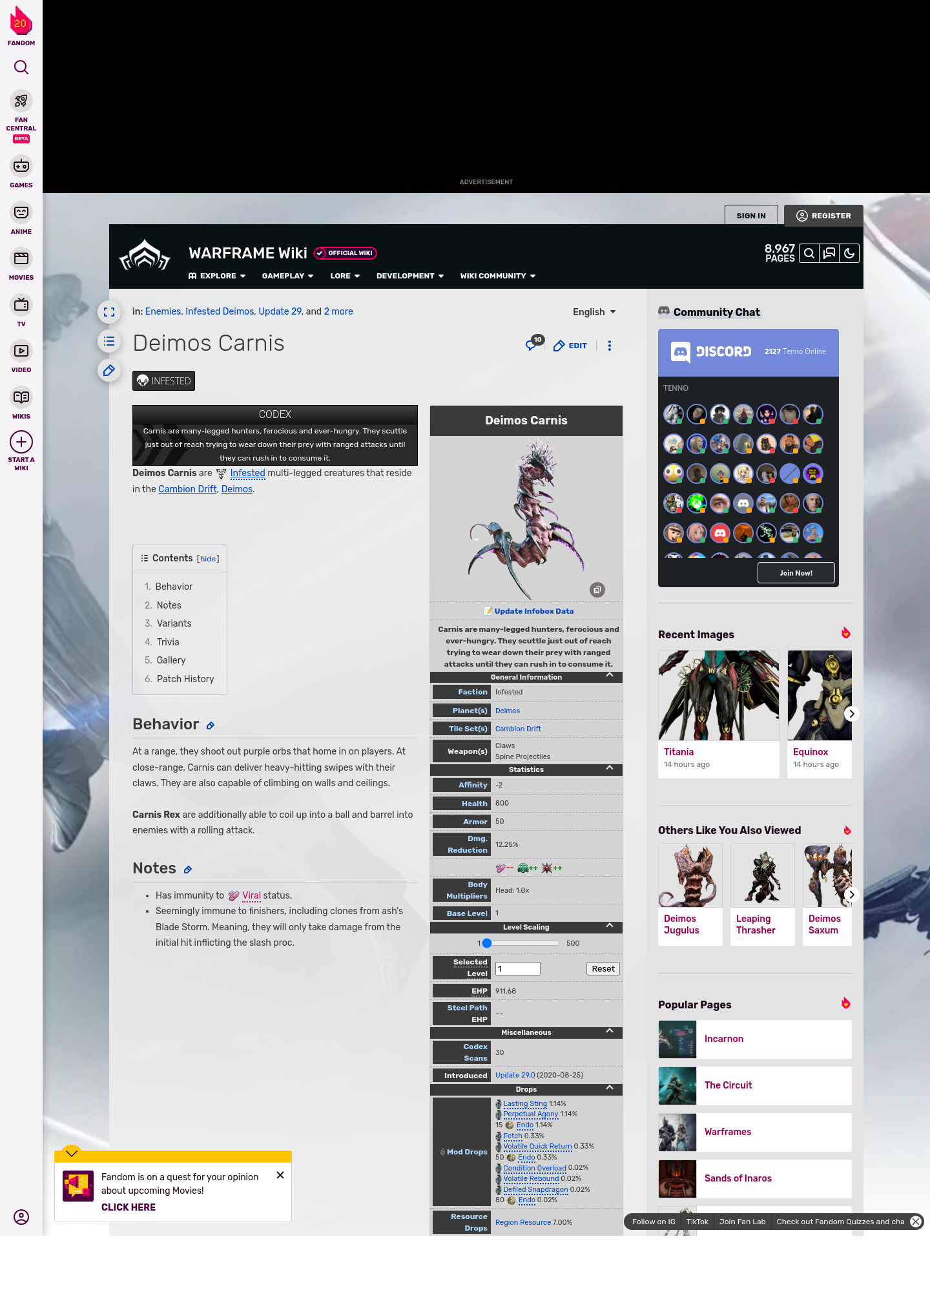This screenshot has width=930, height=1292.
Task: Open the user profile icon in sidebar
Action: tap(21, 1217)
